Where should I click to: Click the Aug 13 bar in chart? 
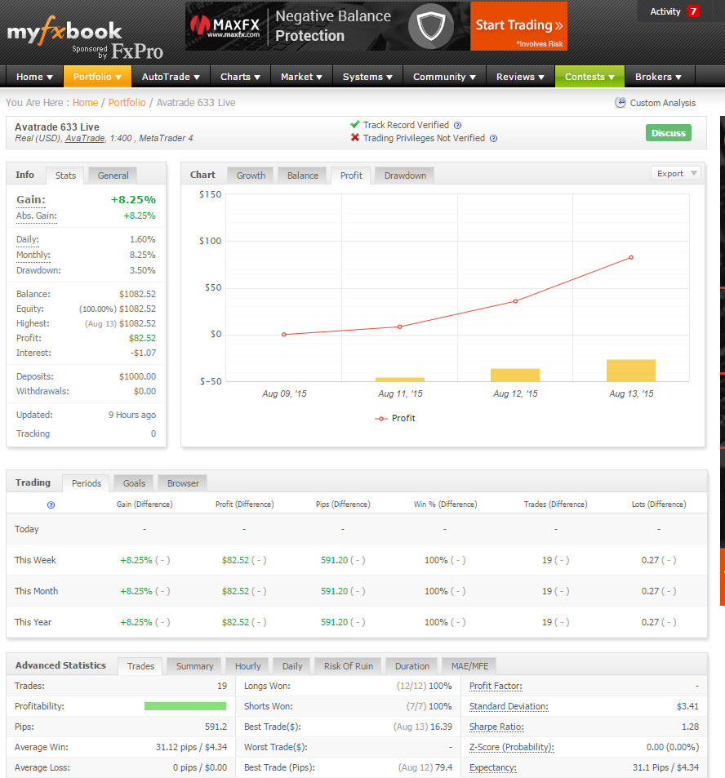630,371
